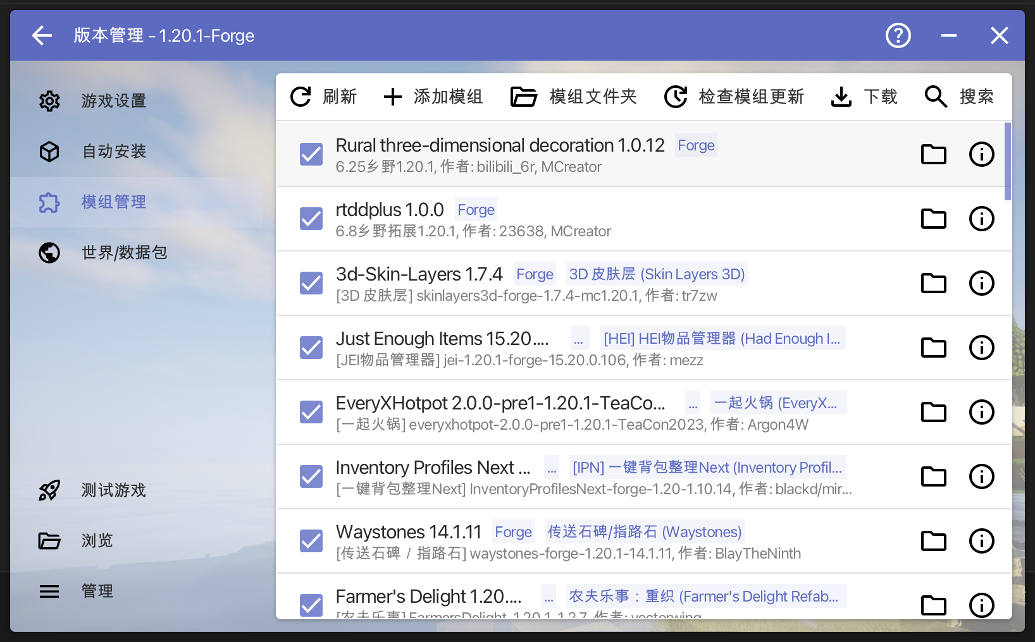Uncheck the EveryXHotpot mod checkbox
This screenshot has height=642, width=1035.
[311, 412]
